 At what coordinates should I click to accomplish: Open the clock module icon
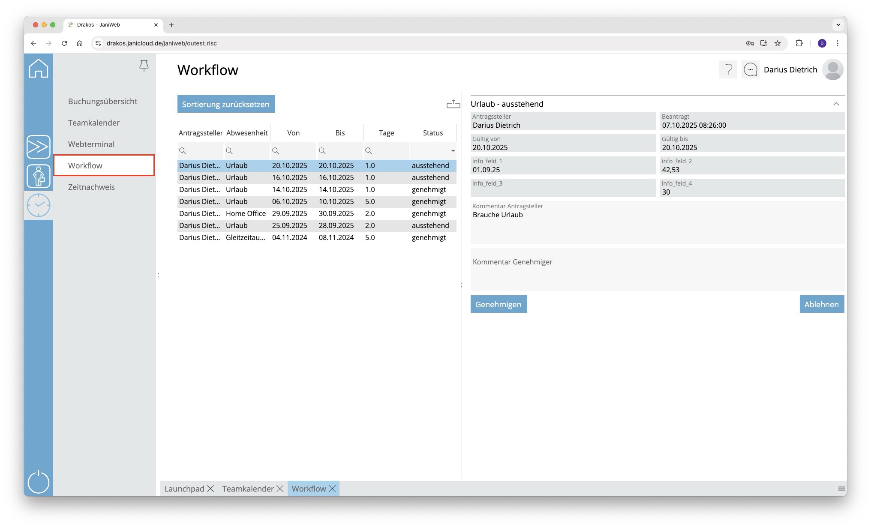tap(39, 205)
